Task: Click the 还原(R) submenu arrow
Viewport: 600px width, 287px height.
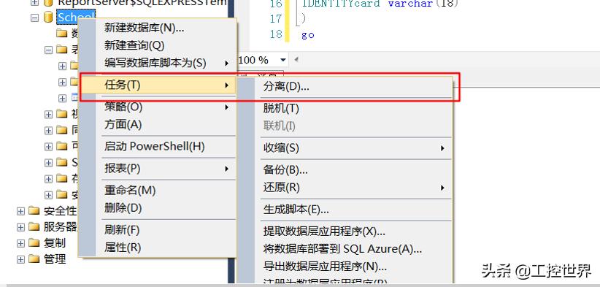Action: 443,188
